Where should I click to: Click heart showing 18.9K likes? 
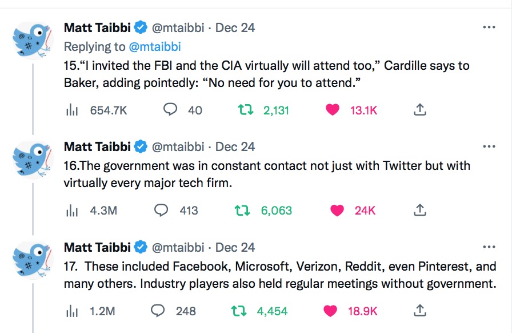point(330,311)
